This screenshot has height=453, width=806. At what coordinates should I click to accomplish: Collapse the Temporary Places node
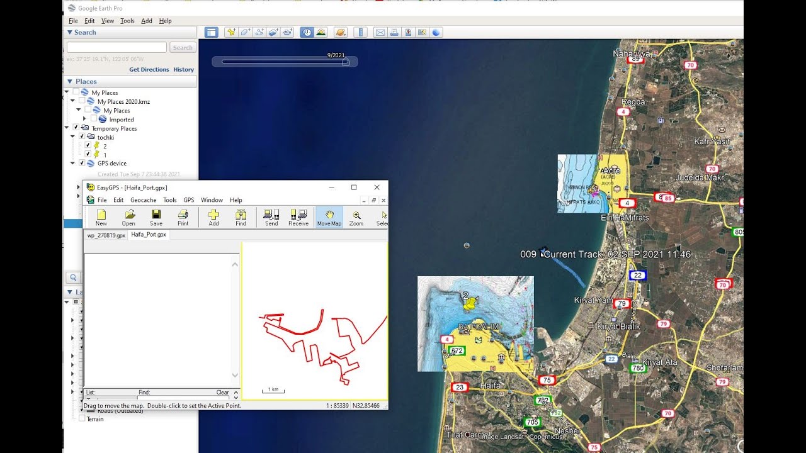pos(67,128)
